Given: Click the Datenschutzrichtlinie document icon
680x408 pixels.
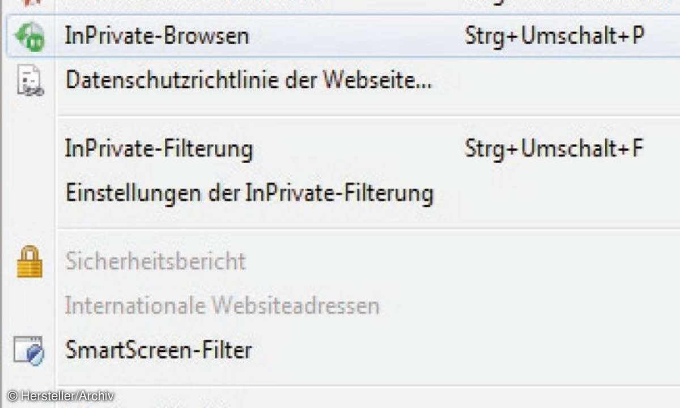Looking at the screenshot, I should [29, 80].
